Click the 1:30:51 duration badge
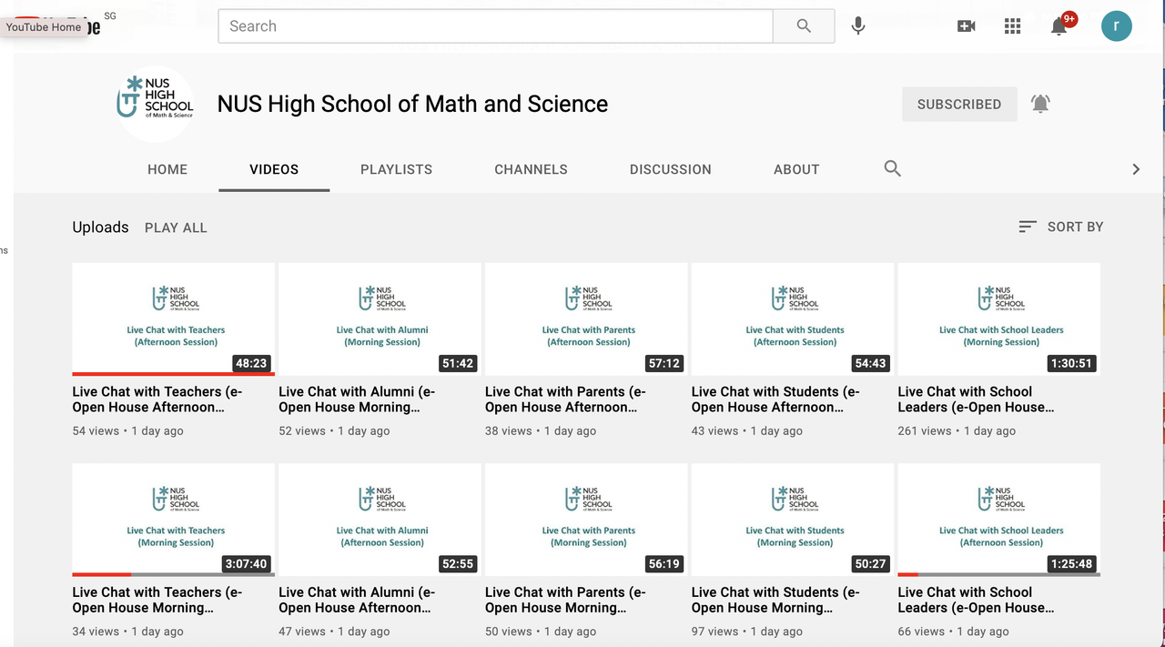Image resolution: width=1165 pixels, height=647 pixels. tap(1071, 363)
